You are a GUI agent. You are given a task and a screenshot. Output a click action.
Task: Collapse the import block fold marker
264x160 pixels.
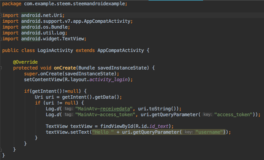1,16
